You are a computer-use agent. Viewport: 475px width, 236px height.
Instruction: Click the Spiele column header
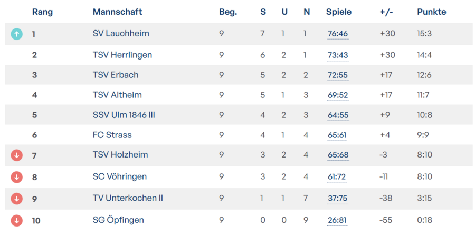pyautogui.click(x=339, y=12)
